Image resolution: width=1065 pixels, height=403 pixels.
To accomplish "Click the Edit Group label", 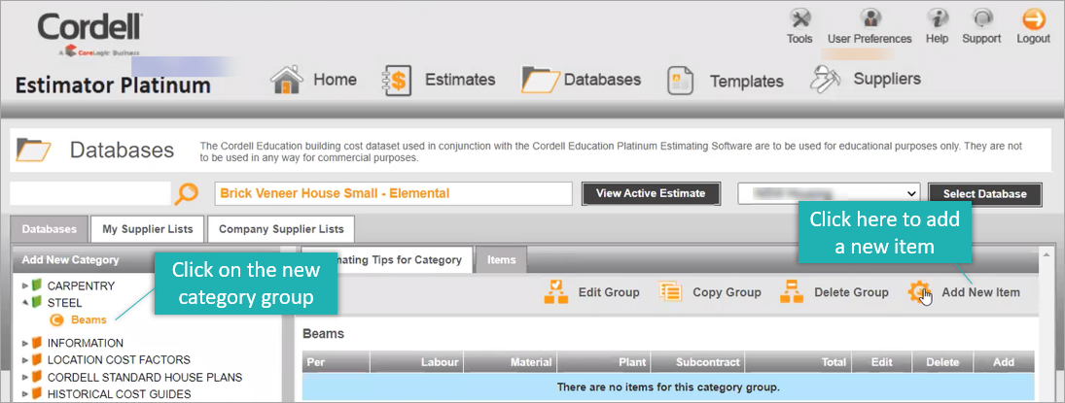I will coord(609,292).
